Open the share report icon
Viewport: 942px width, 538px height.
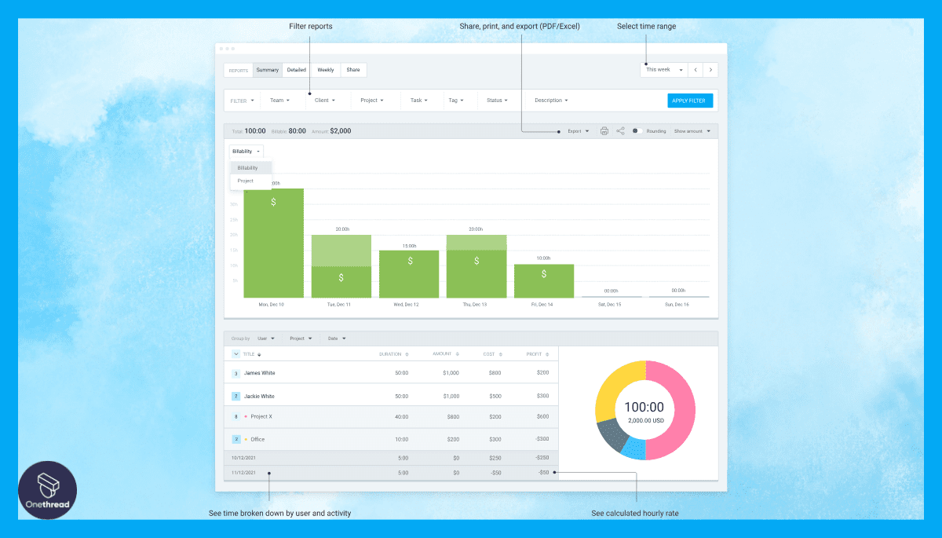click(620, 130)
